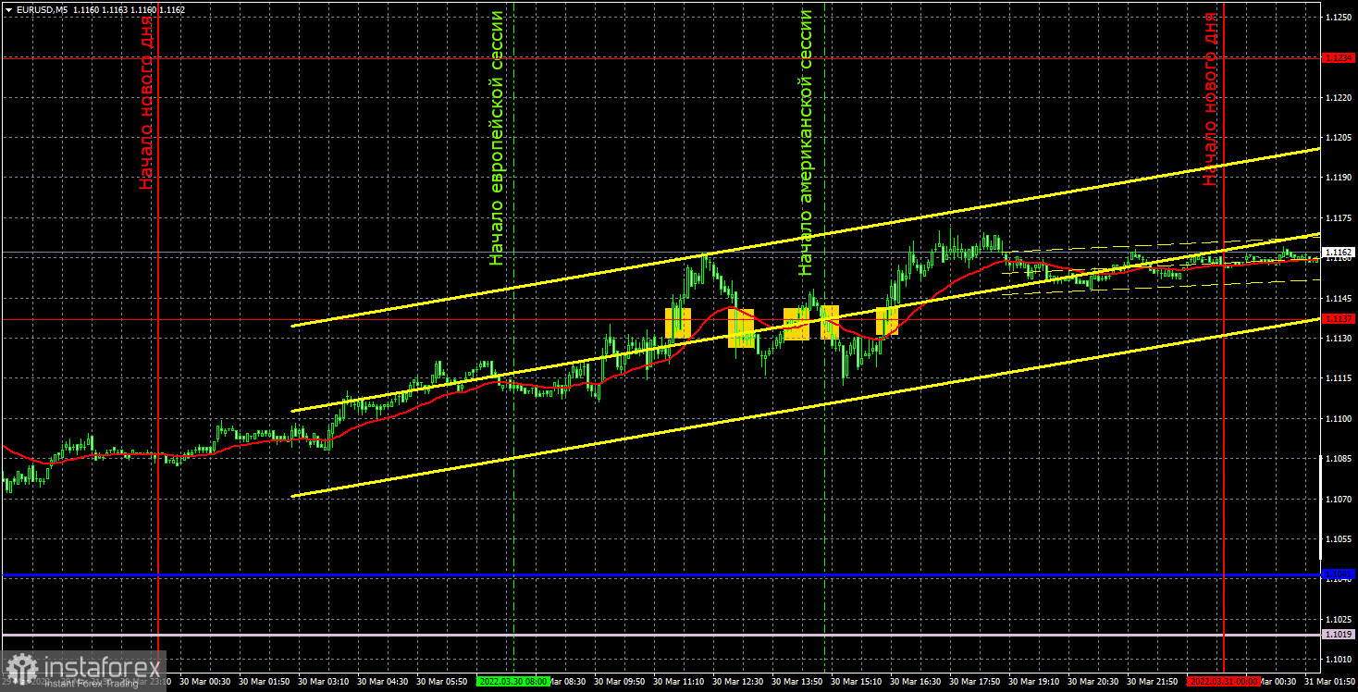Click the 30 Mar 03:10 time label
The height and width of the screenshot is (692, 1358).
coord(323,681)
